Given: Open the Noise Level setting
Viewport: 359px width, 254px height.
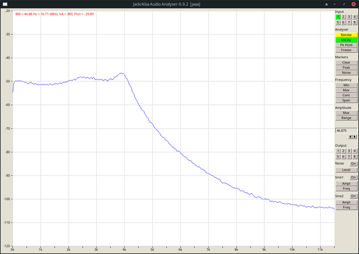Looking at the screenshot, I should click(346, 170).
